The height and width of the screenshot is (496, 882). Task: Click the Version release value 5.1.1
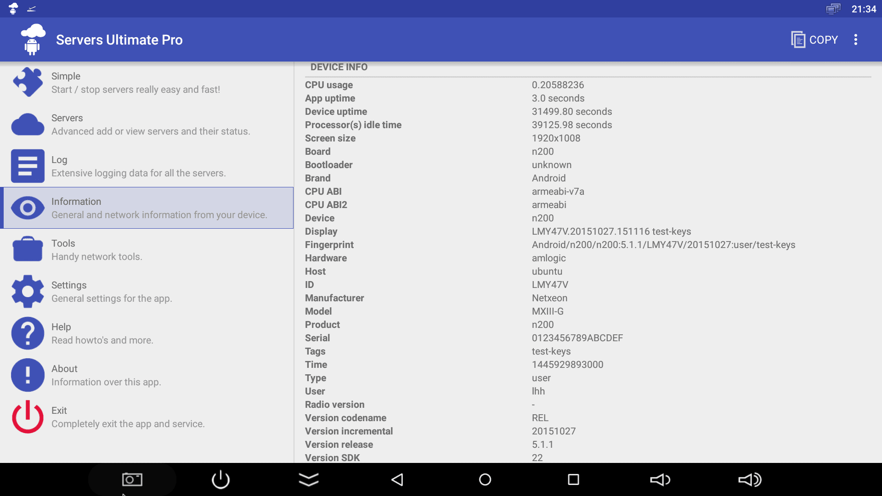point(543,445)
